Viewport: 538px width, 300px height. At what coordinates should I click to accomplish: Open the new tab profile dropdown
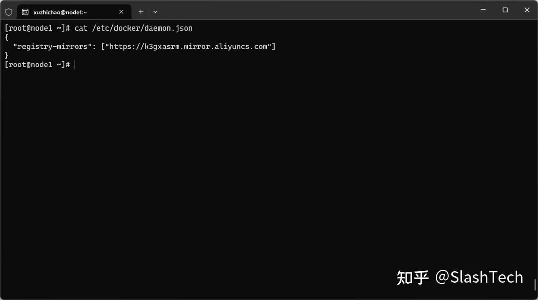[x=155, y=12]
